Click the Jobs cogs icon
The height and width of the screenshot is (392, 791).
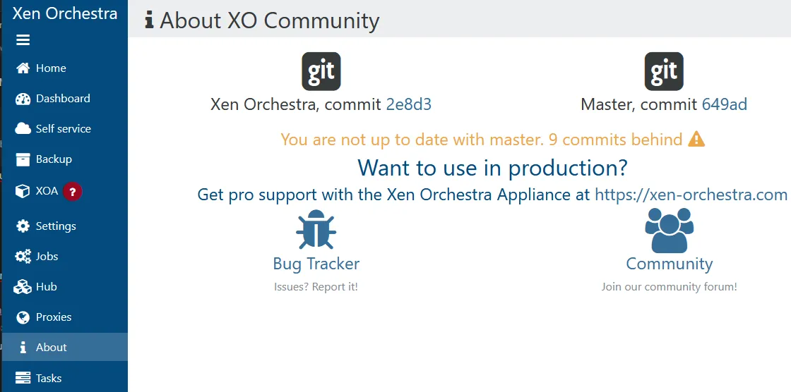pyautogui.click(x=23, y=257)
